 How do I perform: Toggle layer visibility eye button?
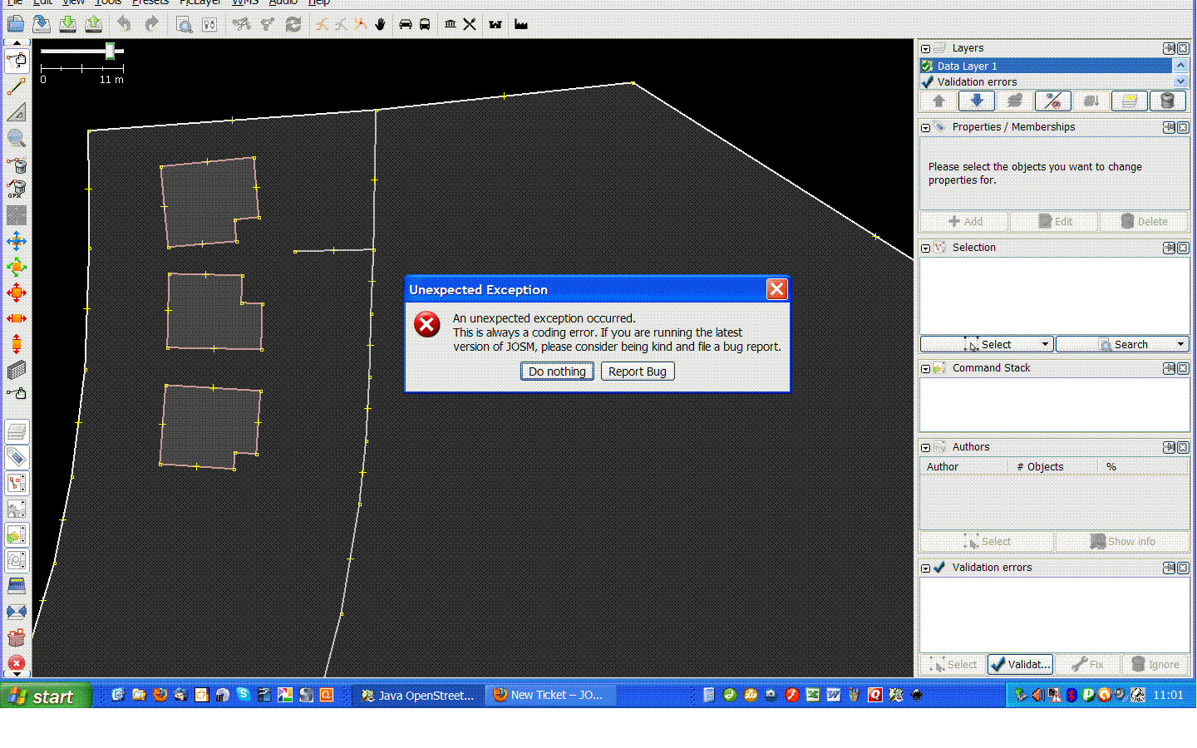(1053, 101)
